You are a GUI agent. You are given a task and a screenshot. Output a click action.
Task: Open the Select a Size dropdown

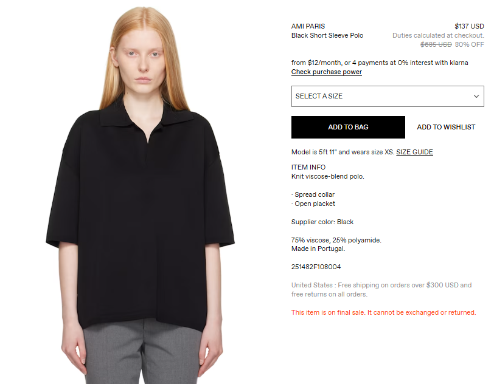388,96
